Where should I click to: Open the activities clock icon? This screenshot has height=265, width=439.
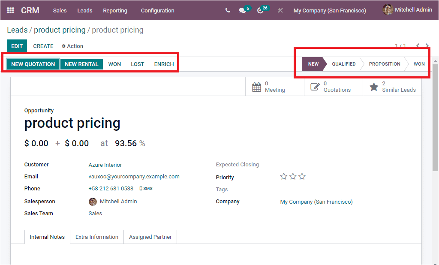[x=261, y=10]
